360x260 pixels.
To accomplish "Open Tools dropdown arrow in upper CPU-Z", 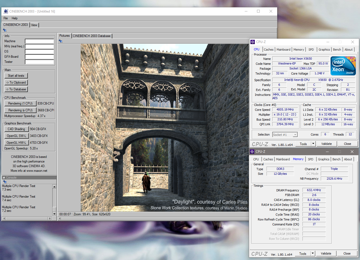I will tap(313, 144).
